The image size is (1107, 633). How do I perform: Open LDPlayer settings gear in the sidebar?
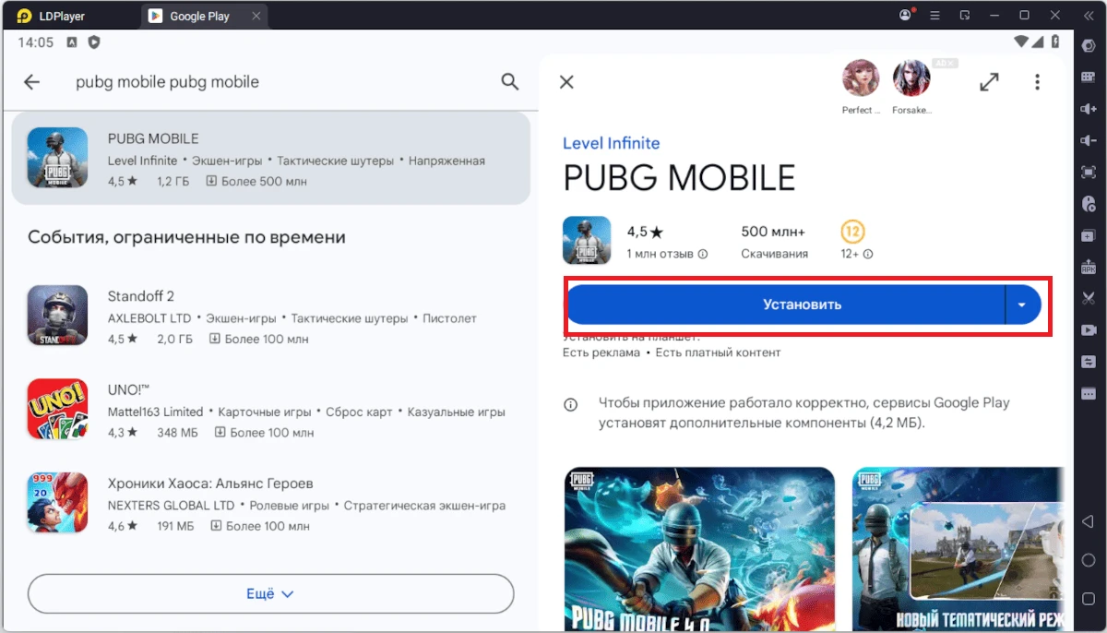coord(1089,45)
